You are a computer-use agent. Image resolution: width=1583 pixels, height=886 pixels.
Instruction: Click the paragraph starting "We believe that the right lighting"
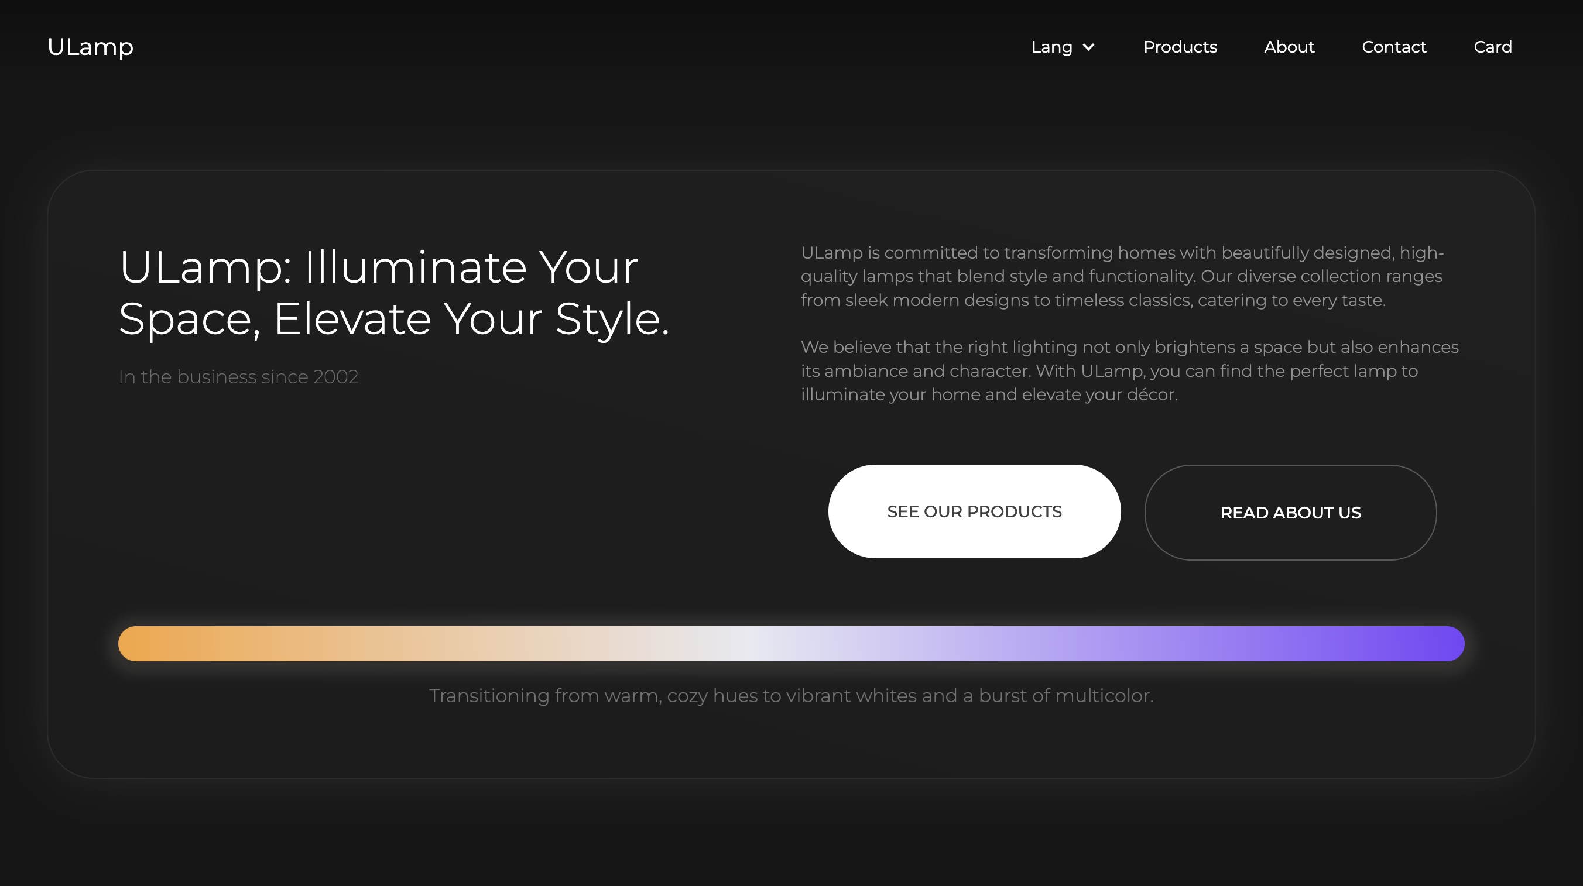pyautogui.click(x=1129, y=370)
